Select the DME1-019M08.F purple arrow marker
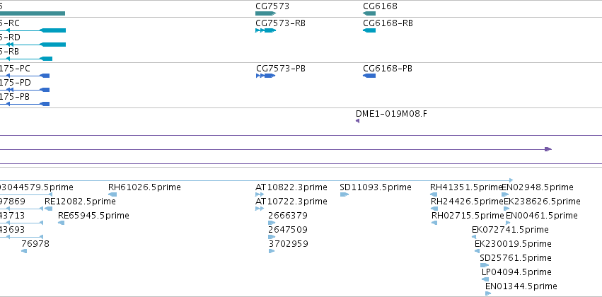Viewport: 602px width, 297px height. point(357,121)
